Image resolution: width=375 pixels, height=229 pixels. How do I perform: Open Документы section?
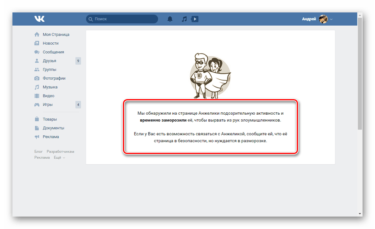click(x=54, y=128)
